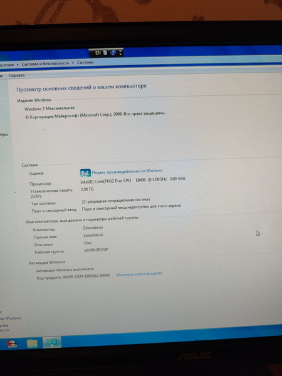The width and height of the screenshot is (282, 376).
Task: Open the Справка menu
Action: pos(16,75)
